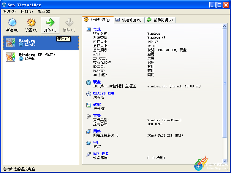
Task: Click the windows.vdi hard disk value
Action: [174, 86]
